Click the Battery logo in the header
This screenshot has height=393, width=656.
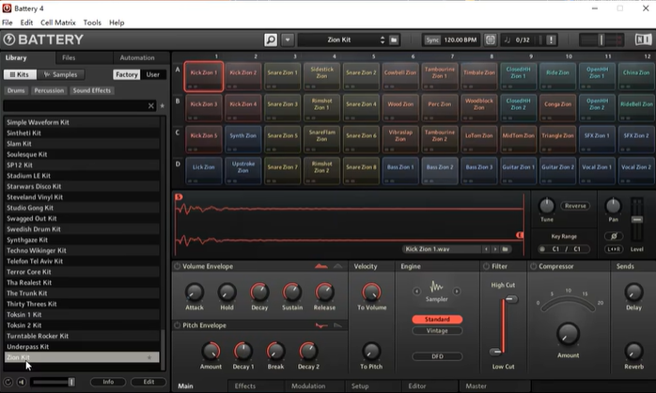[43, 39]
